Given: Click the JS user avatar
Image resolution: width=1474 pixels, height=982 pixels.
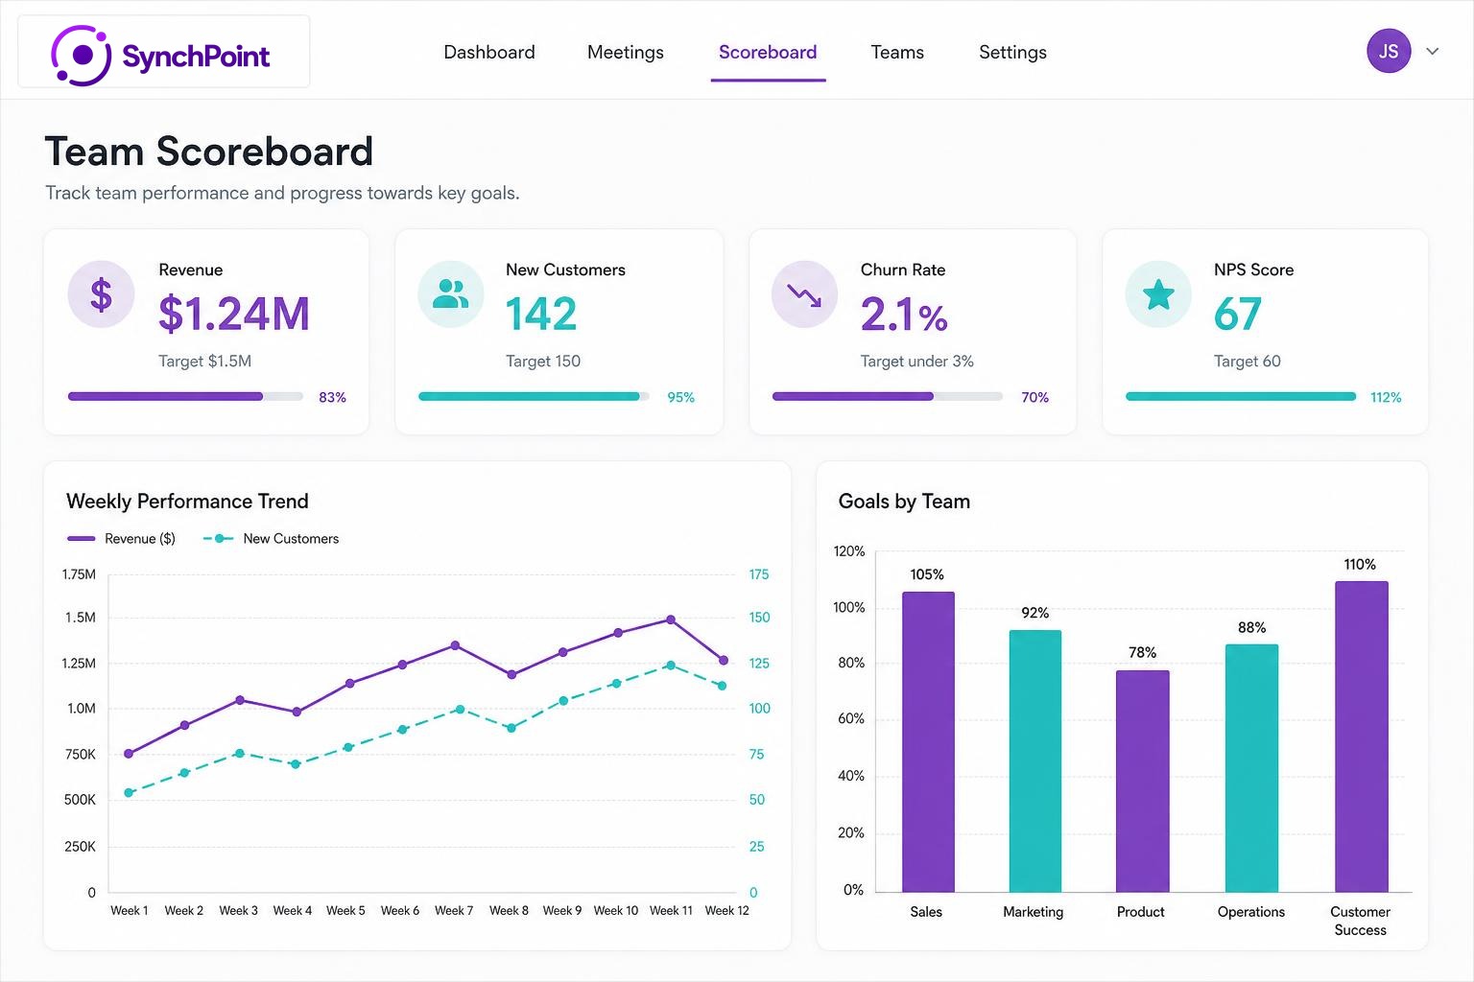Looking at the screenshot, I should [1389, 52].
